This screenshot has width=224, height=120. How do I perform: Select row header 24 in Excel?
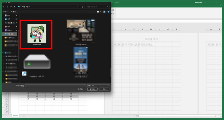pos(6,102)
